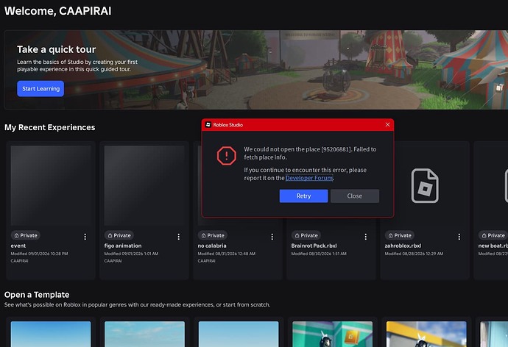Click CAAPIRAI creator name under figo animation

tap(113, 261)
